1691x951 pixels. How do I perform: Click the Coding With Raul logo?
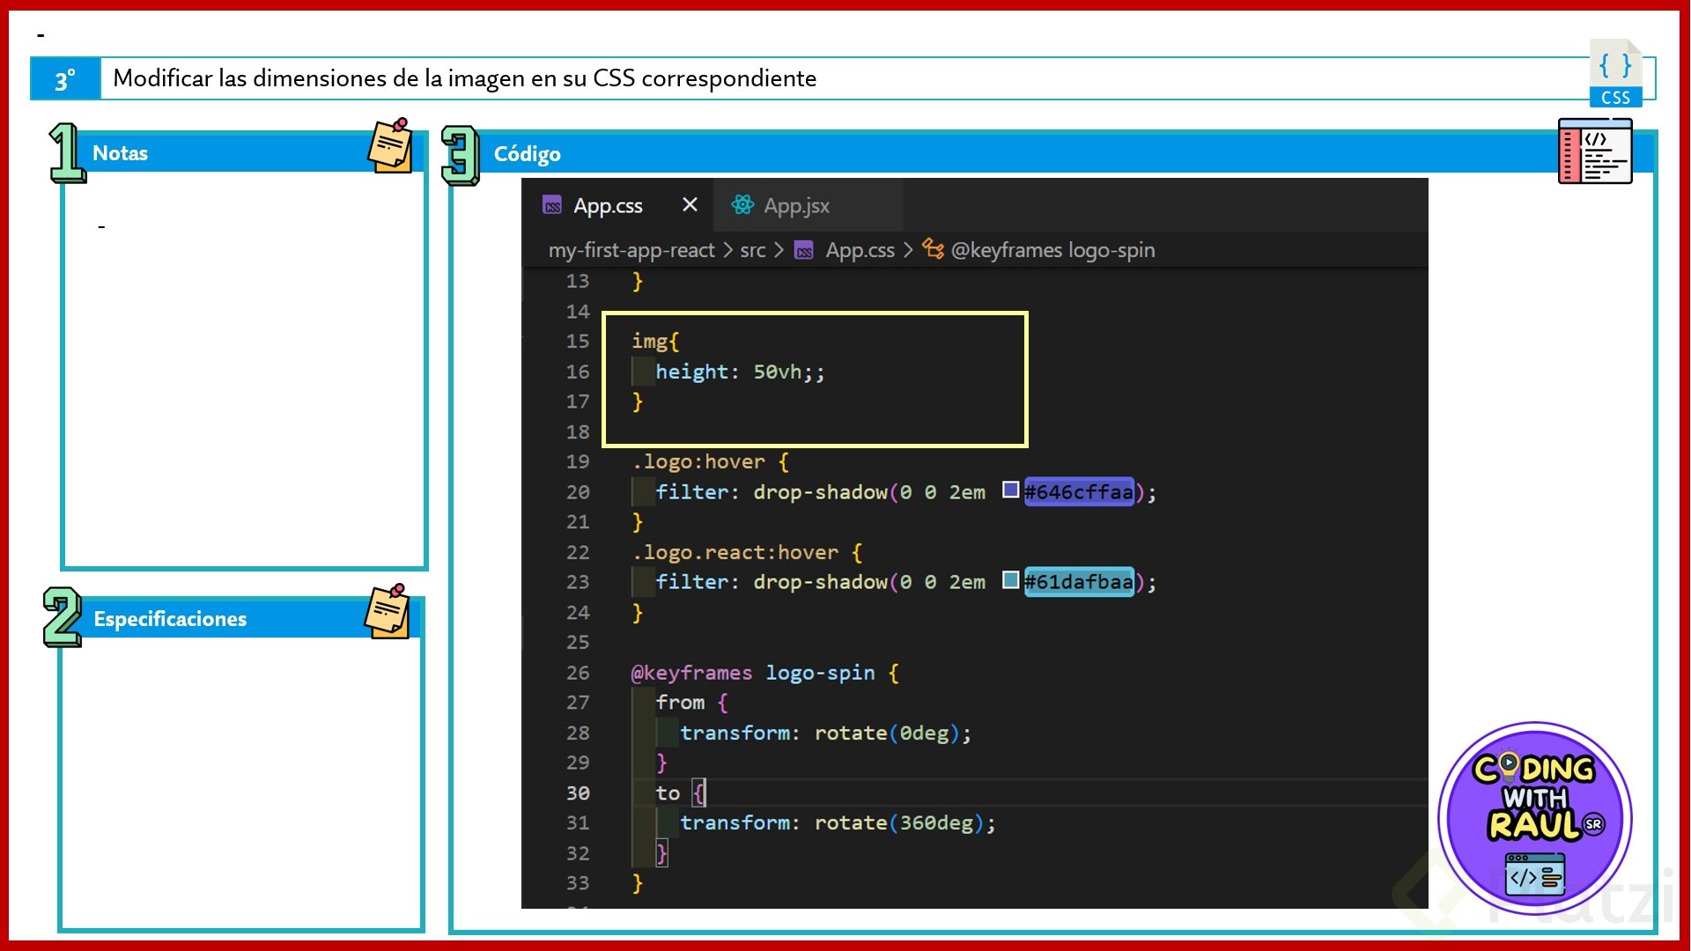1535,819
